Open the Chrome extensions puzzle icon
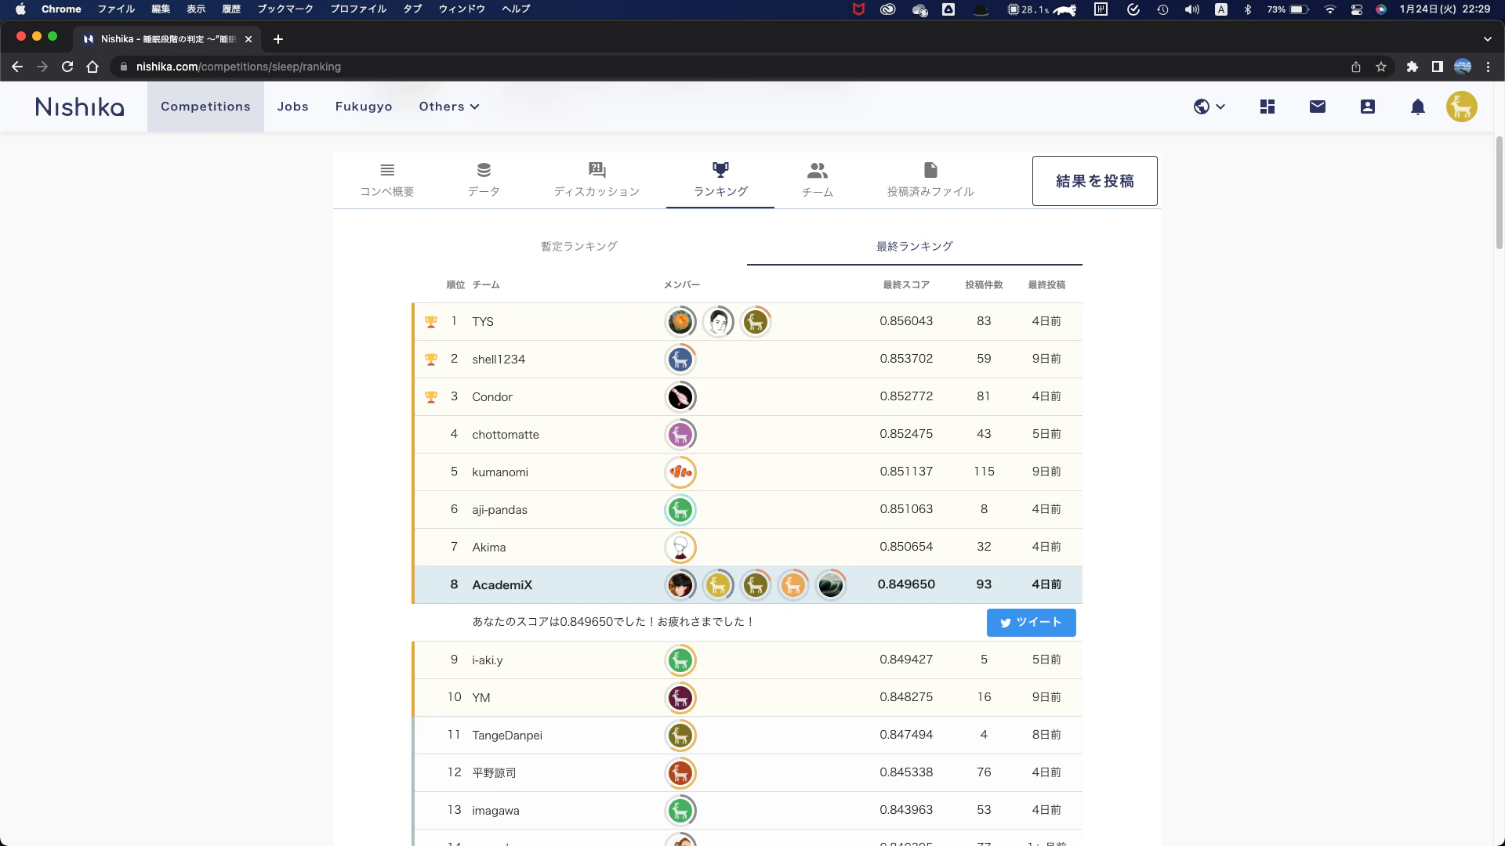1505x846 pixels. coord(1413,67)
